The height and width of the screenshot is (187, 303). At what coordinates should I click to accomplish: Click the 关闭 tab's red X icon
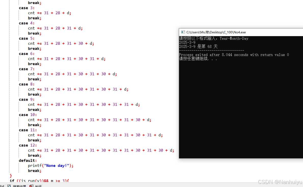(x=31, y=186)
